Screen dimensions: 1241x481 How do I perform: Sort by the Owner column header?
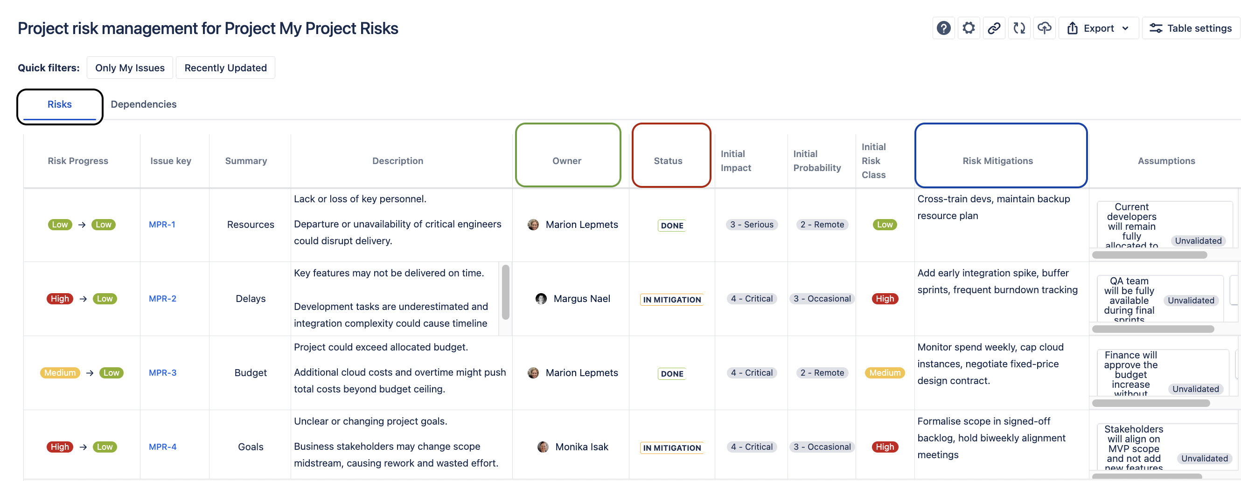click(x=566, y=161)
